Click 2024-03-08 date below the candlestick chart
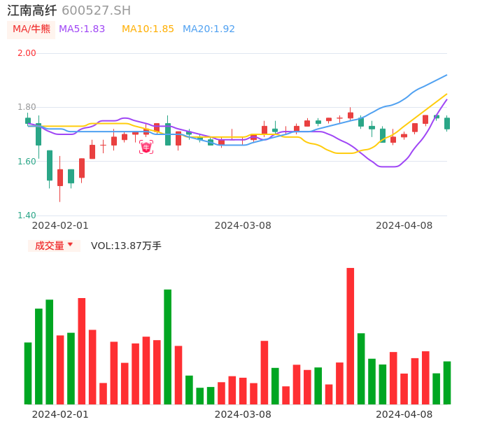 coord(243,225)
